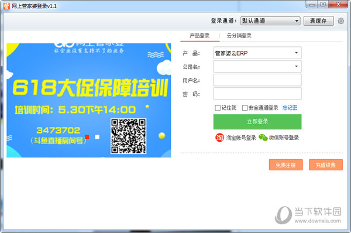Focus the 密码 input field
Image resolution: width=351 pixels, height=233 pixels.
[x=257, y=94]
